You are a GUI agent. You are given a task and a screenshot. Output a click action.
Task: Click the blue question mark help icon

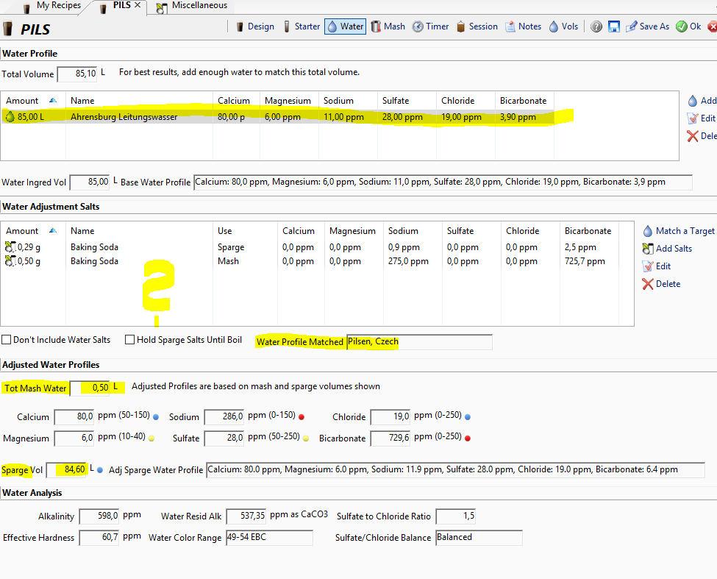596,26
